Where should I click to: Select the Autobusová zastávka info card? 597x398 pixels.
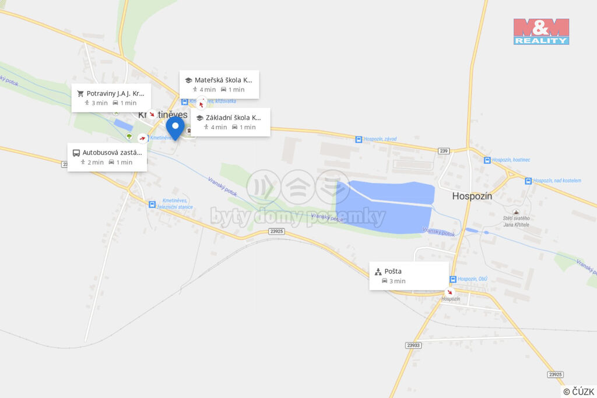[x=107, y=157]
